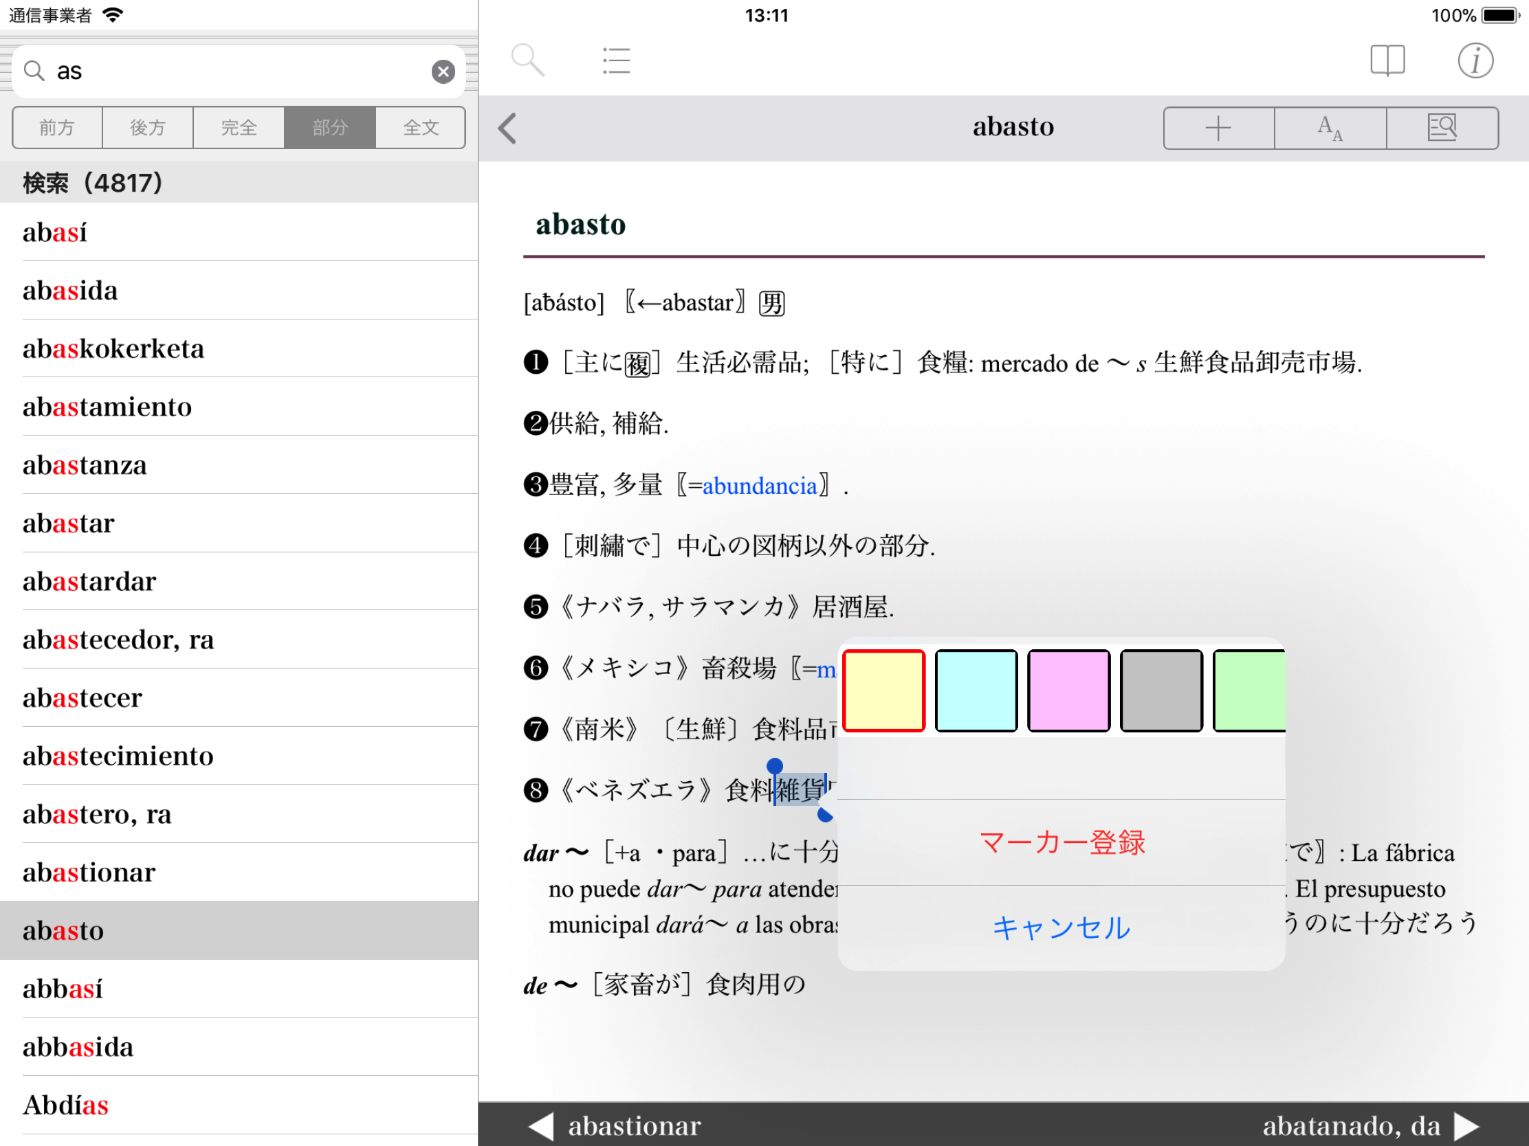Switch to 全文 search mode

(x=420, y=128)
